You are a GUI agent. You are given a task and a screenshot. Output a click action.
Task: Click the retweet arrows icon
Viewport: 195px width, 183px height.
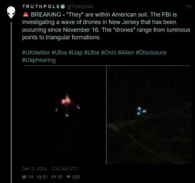click(39, 177)
